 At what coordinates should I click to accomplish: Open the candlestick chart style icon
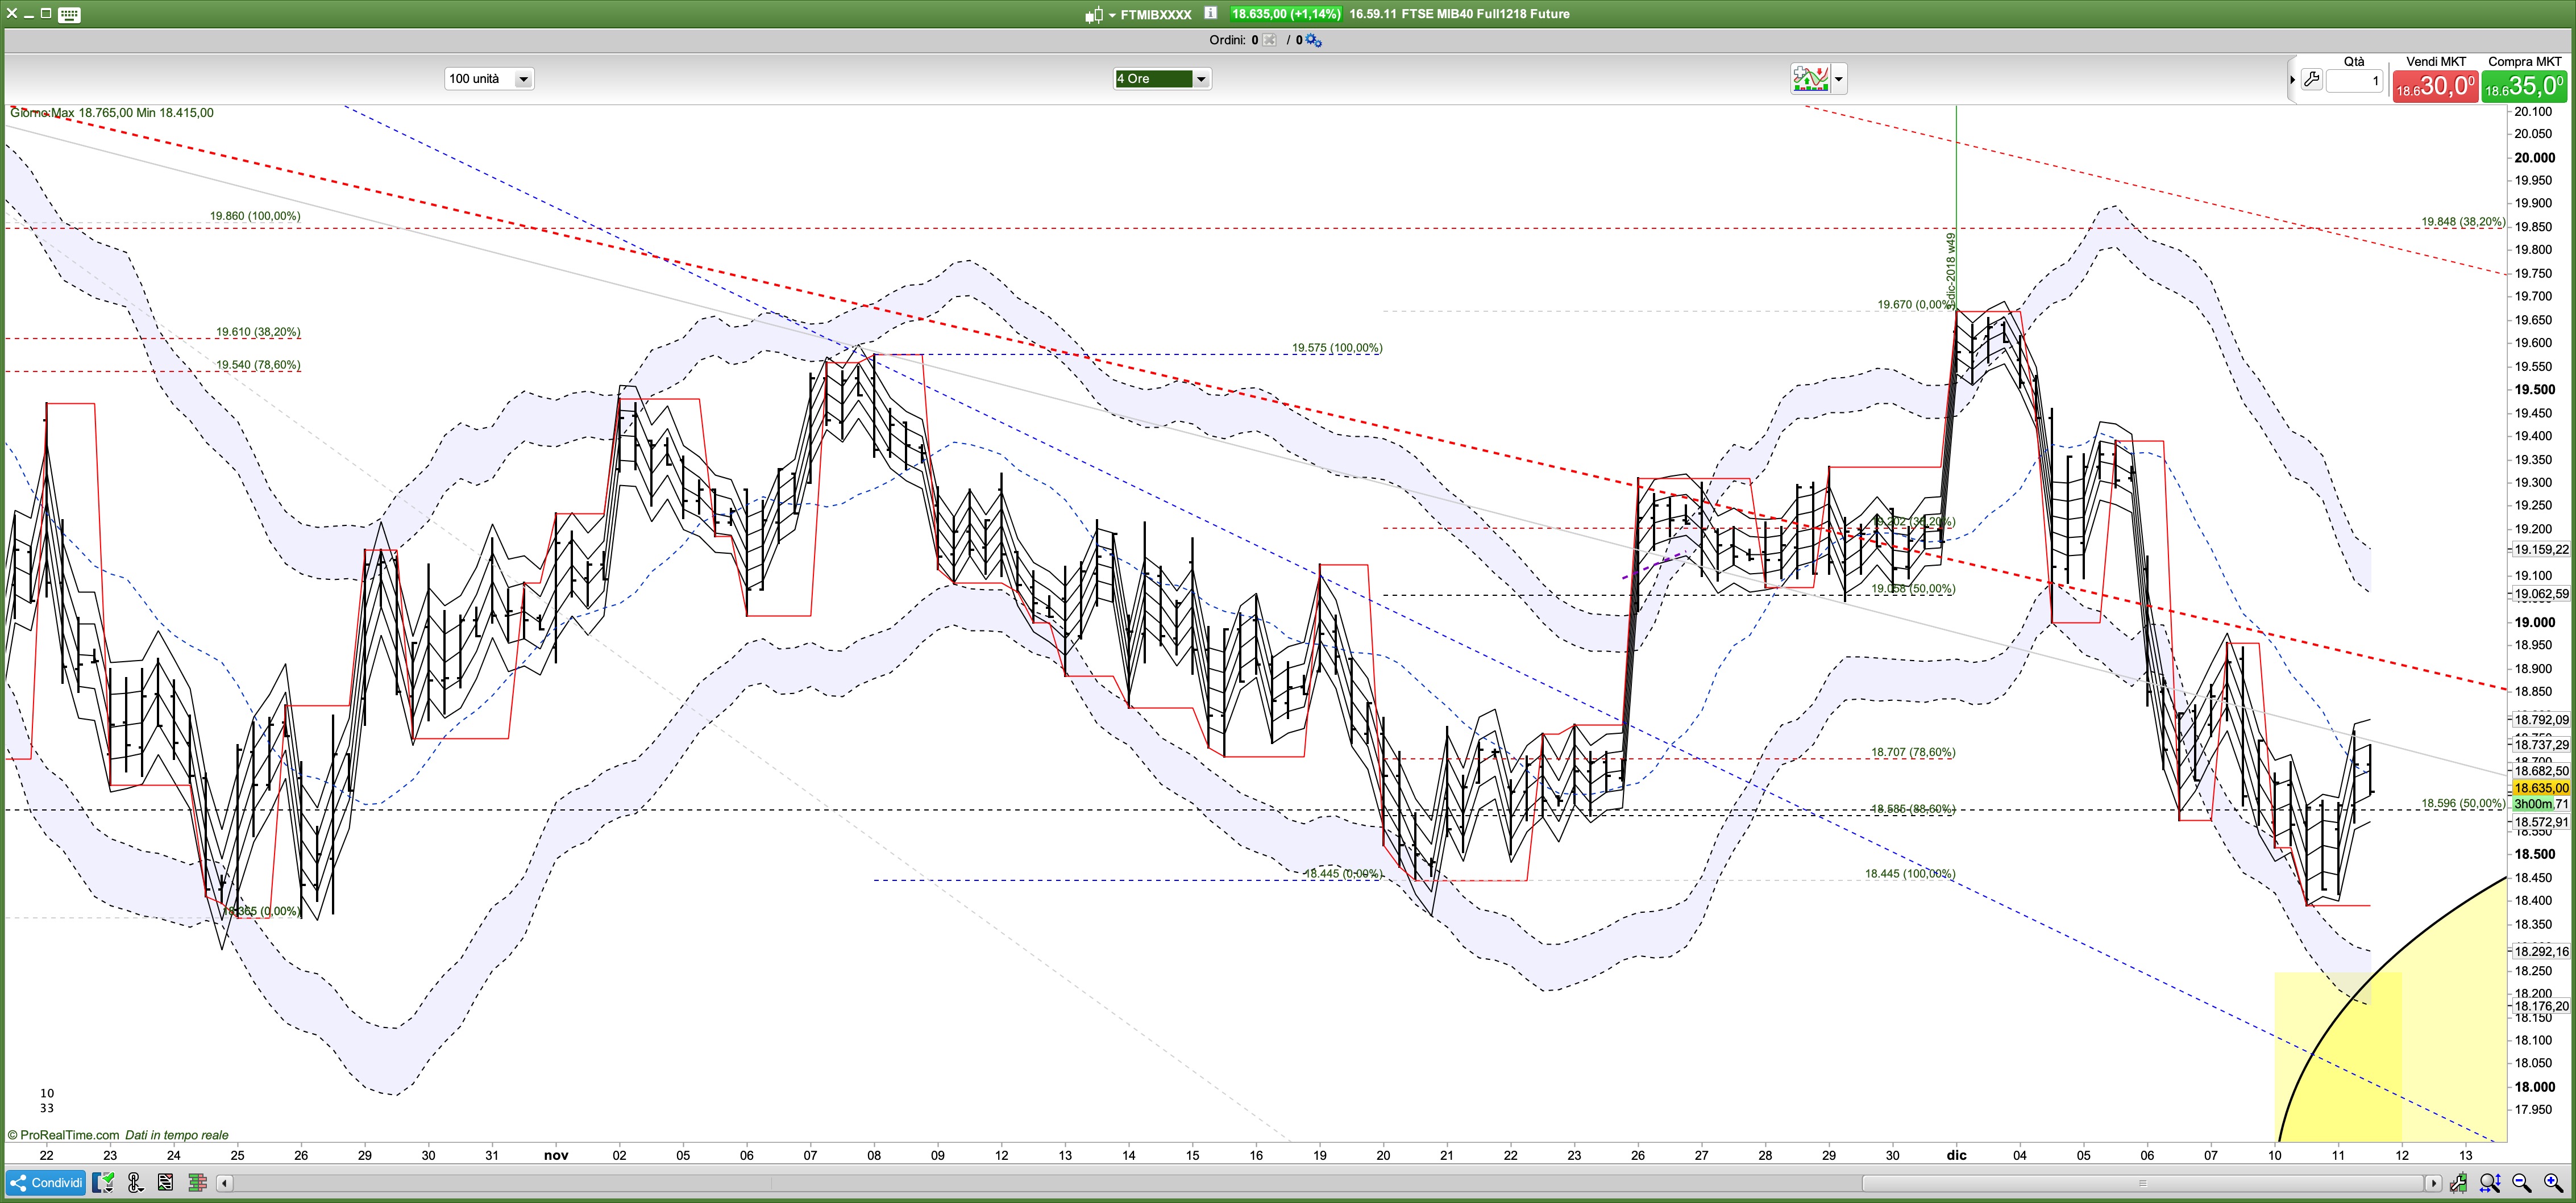(1093, 15)
